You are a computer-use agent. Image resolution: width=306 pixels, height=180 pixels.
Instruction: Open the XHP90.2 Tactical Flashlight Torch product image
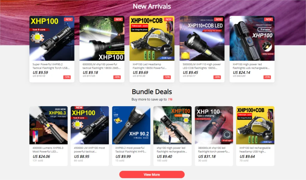[52, 38]
